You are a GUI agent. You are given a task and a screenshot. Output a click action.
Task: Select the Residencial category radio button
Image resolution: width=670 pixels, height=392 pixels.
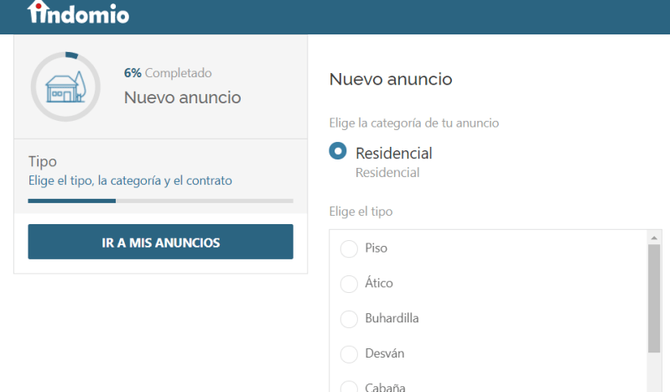[x=339, y=152]
